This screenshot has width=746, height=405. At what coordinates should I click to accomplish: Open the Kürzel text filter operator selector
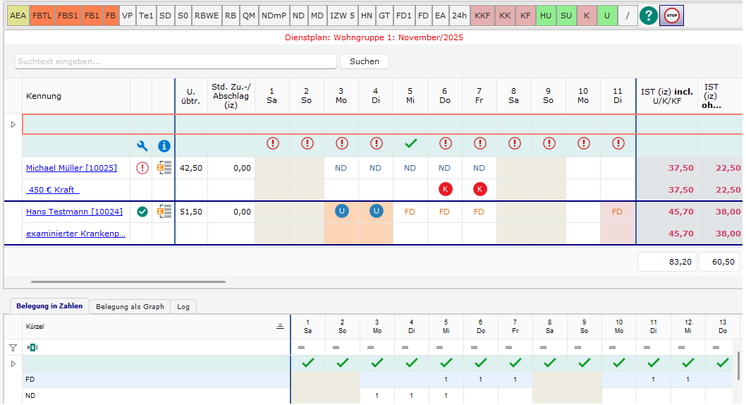click(x=31, y=347)
